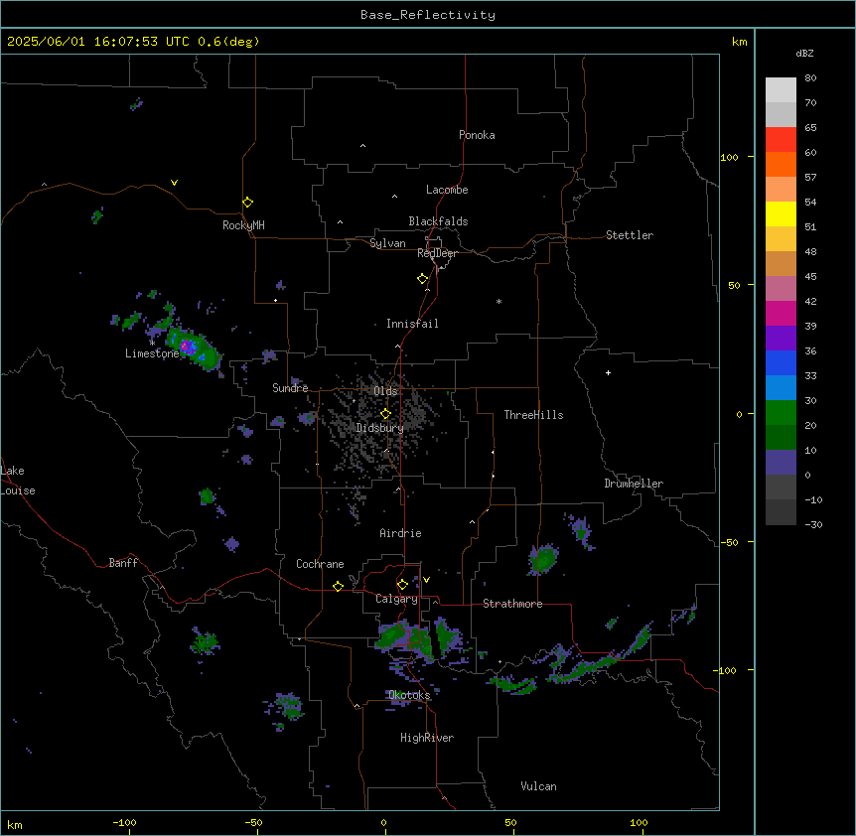
Task: Click the yellow radar site marker near Olds
Action: (x=385, y=414)
